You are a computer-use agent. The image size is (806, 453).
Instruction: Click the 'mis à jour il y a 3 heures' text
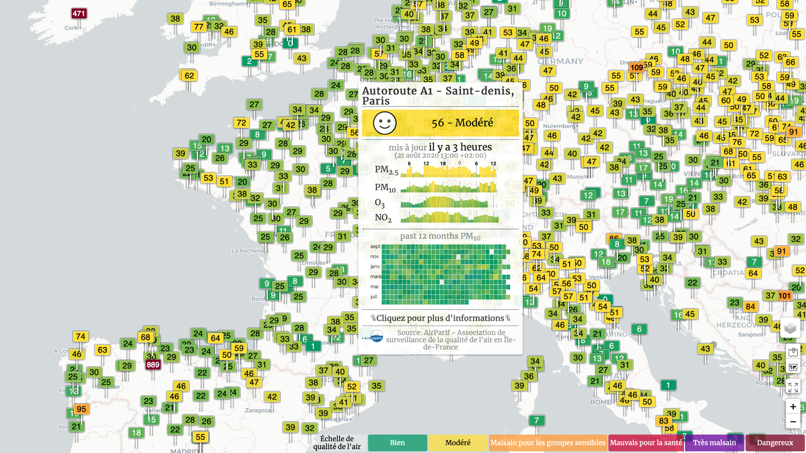[440, 147]
